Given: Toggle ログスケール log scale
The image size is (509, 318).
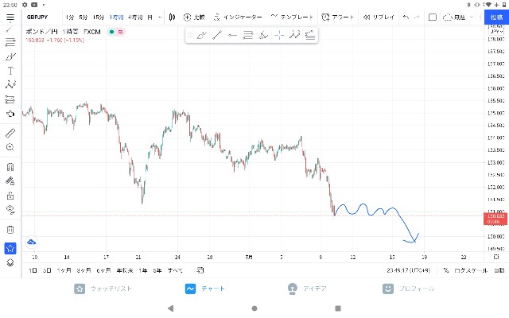Looking at the screenshot, I should [470, 270].
